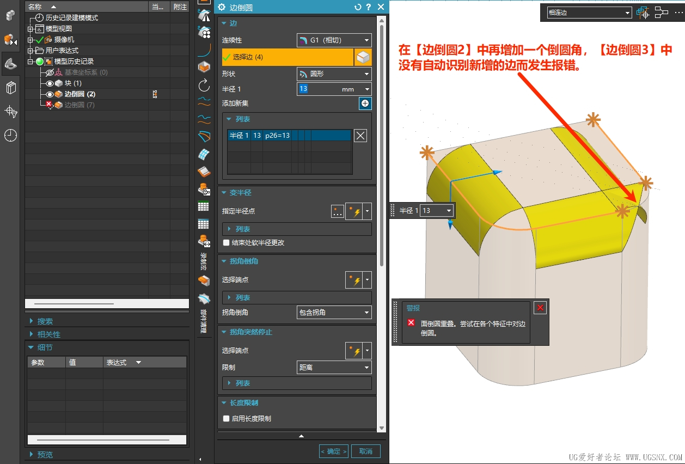The image size is (685, 464).
Task: Open the assembly navigator icon in left sidebar
Action: pyautogui.click(x=10, y=40)
